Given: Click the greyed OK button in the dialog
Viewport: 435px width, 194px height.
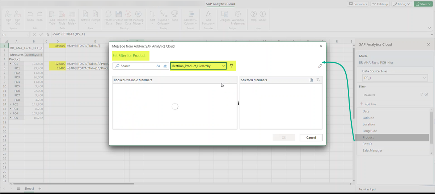Looking at the screenshot, I should tap(284, 137).
